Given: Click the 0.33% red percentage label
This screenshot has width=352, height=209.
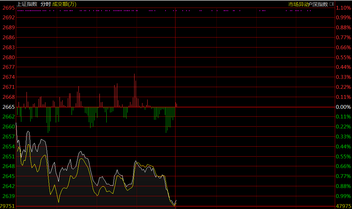Looking at the screenshot, I should [343, 77].
